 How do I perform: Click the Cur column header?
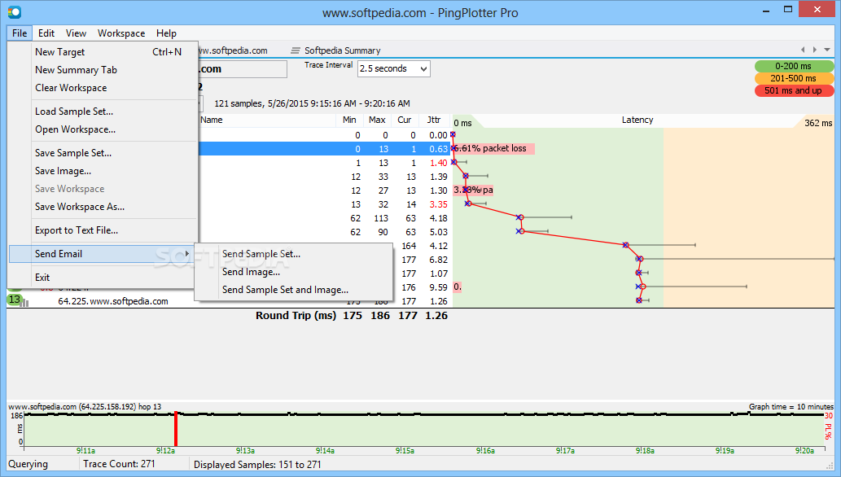click(x=405, y=120)
